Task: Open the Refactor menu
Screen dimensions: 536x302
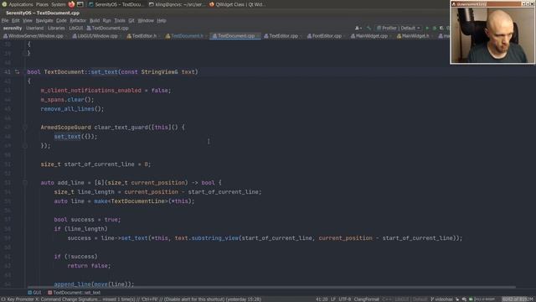Action: [78, 20]
